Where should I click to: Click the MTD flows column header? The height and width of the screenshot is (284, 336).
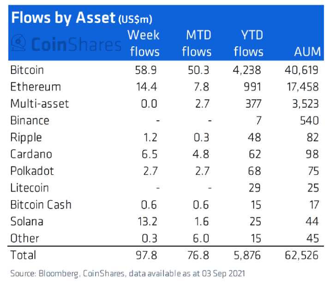point(196,43)
